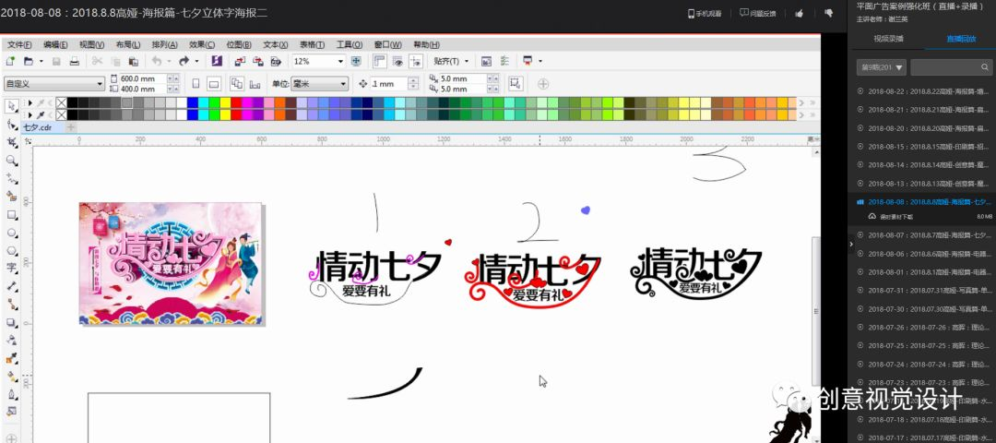Select the Text tool (字)

11,269
